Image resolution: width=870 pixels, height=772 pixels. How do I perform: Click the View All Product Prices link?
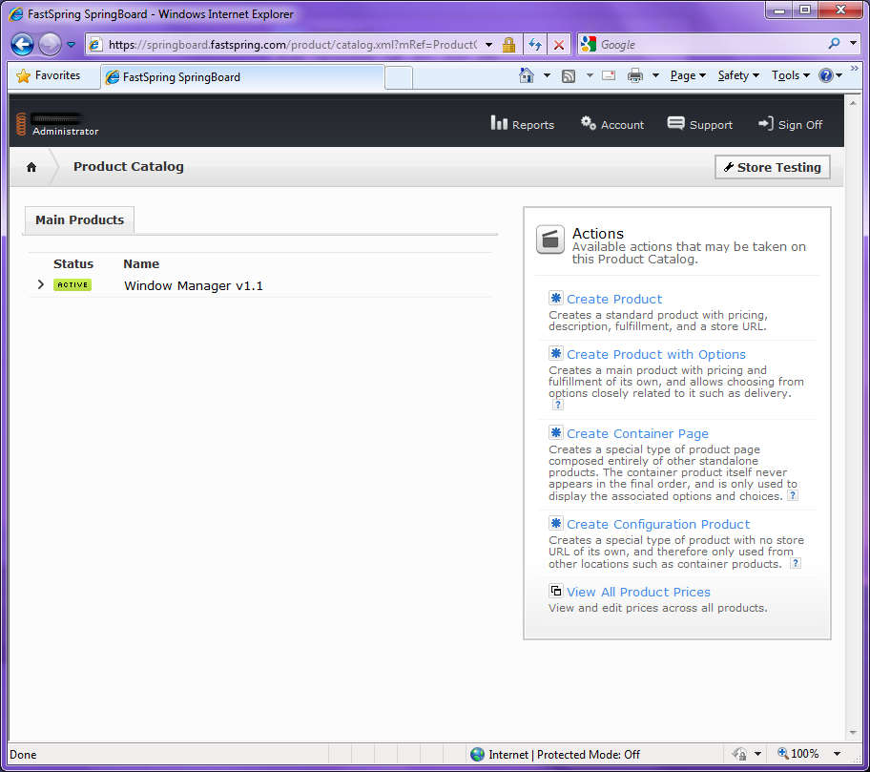[x=638, y=593]
